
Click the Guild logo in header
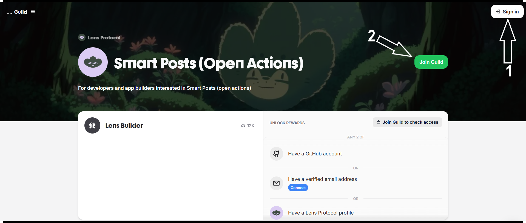(17, 12)
